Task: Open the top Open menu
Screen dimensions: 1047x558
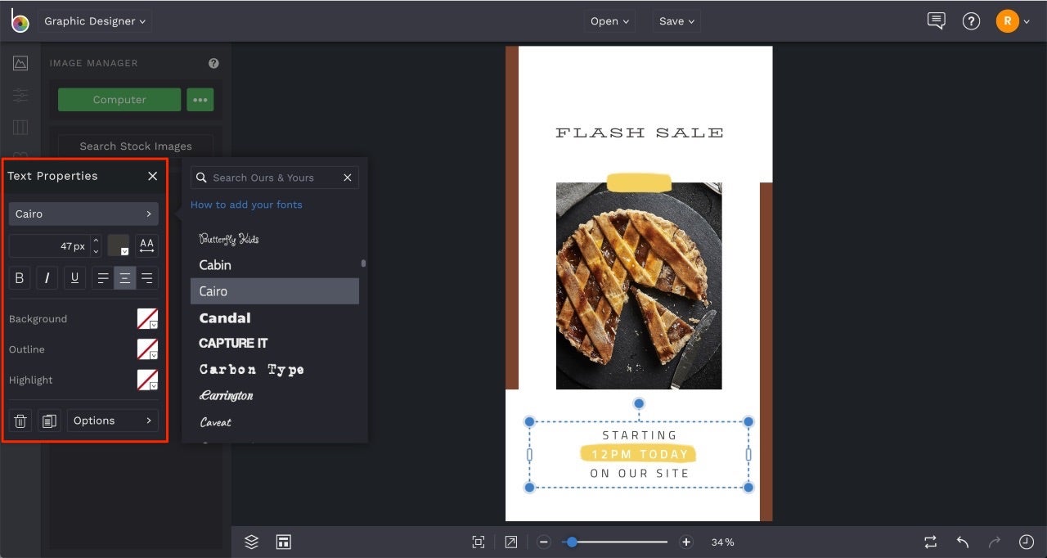Action: click(609, 20)
